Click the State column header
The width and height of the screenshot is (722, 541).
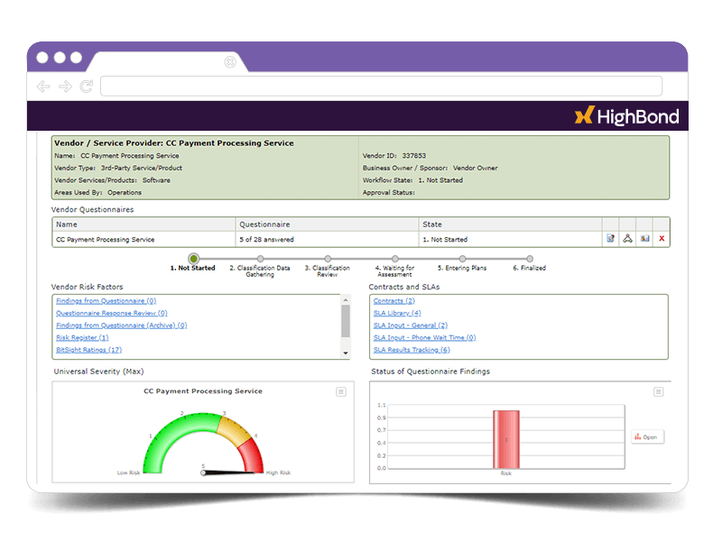coord(511,225)
